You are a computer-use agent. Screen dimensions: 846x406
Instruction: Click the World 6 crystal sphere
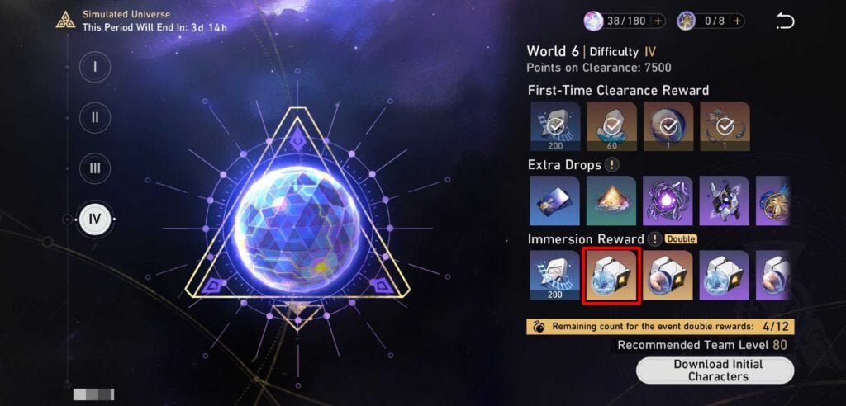(297, 229)
